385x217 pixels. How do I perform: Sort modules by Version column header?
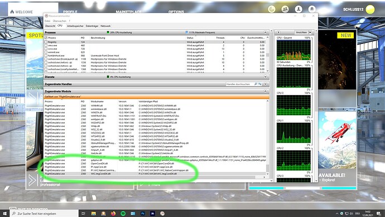[123, 101]
